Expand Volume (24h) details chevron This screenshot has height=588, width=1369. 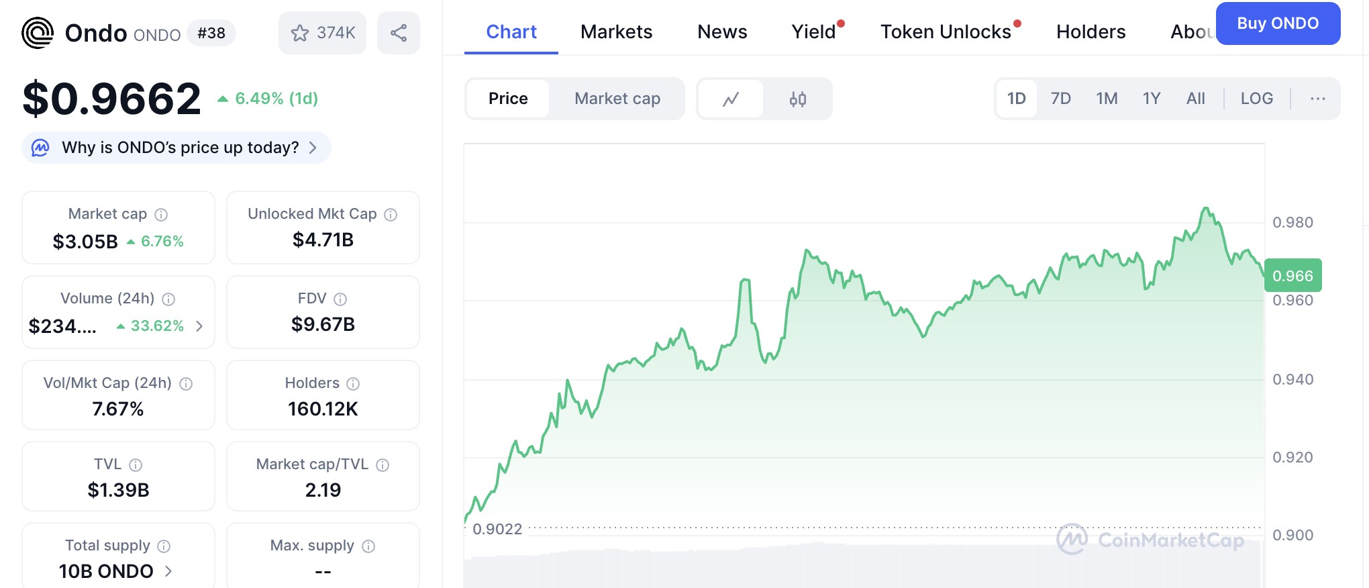(199, 326)
